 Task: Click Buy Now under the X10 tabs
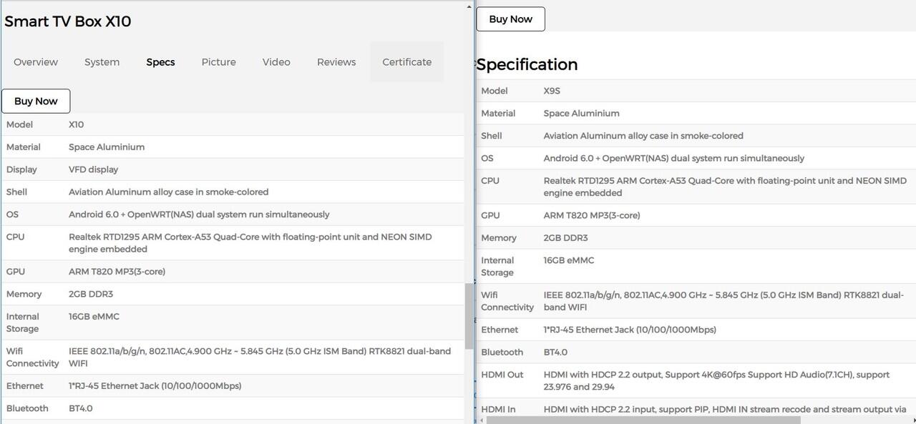click(x=36, y=101)
